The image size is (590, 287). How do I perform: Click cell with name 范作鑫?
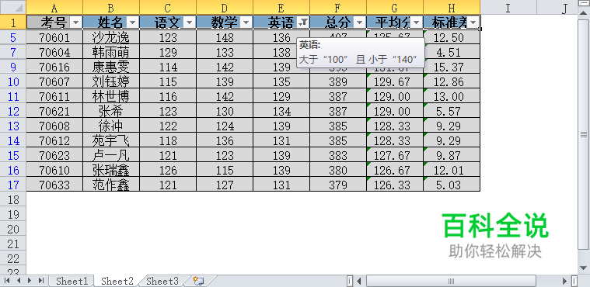(111, 185)
